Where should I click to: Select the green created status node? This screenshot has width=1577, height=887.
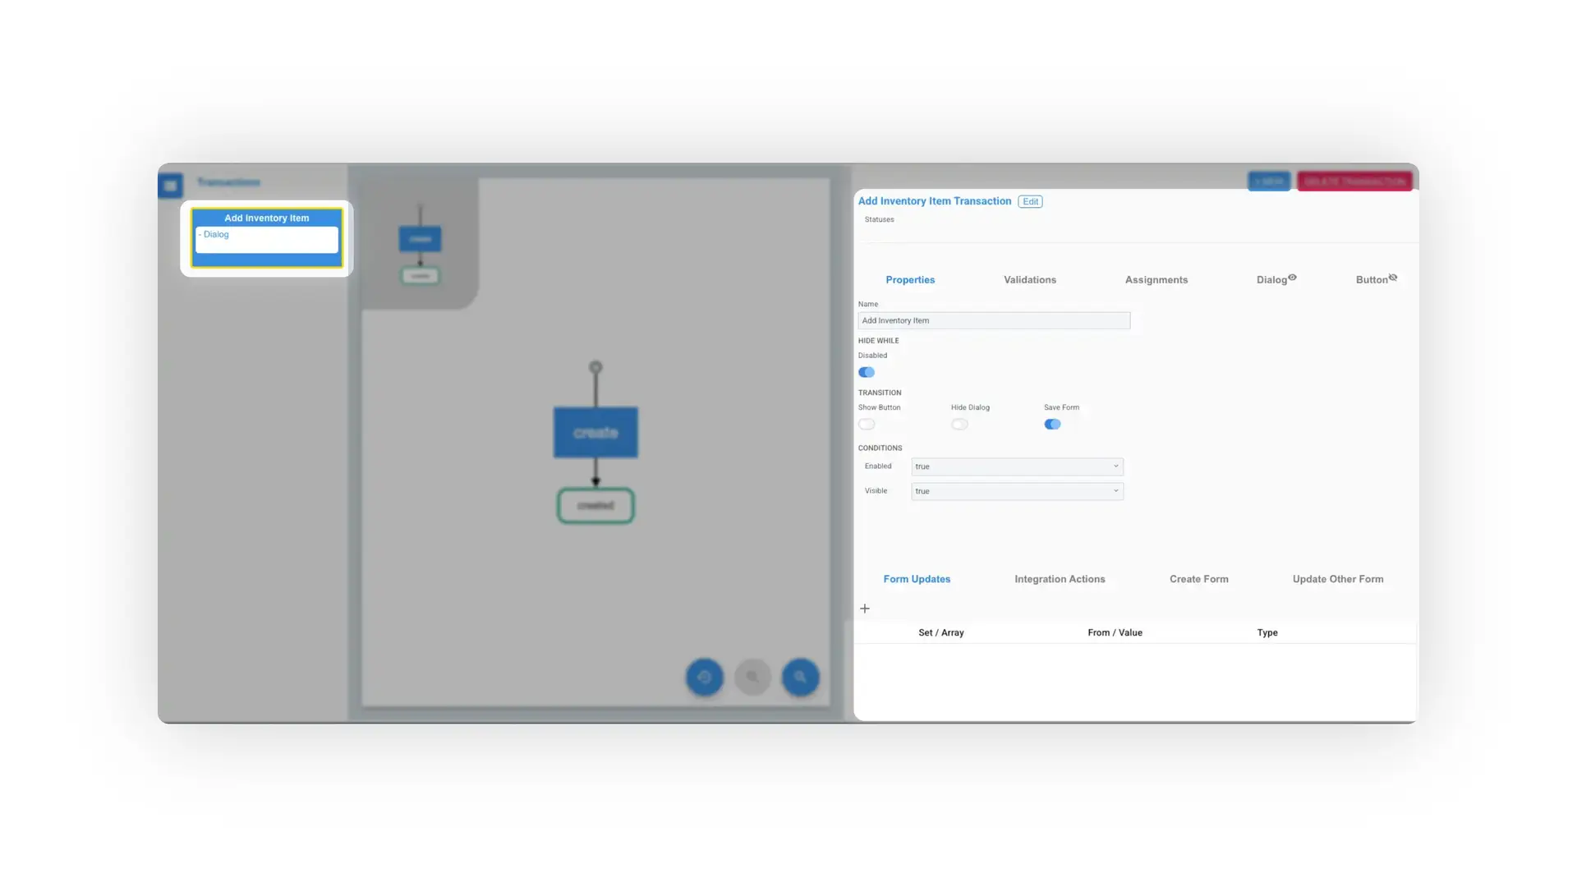click(595, 505)
